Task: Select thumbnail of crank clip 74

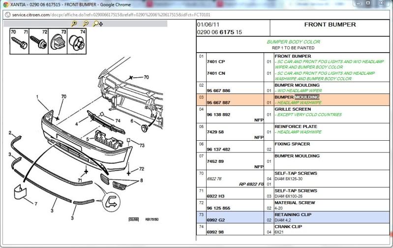Action: click(x=77, y=41)
